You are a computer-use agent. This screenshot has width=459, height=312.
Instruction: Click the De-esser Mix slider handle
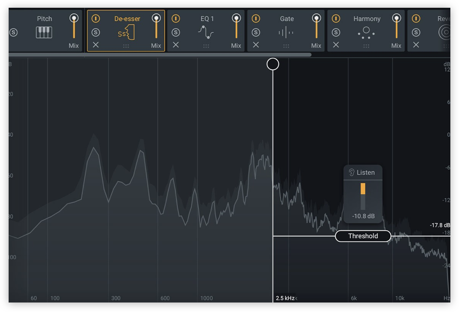coord(156,18)
